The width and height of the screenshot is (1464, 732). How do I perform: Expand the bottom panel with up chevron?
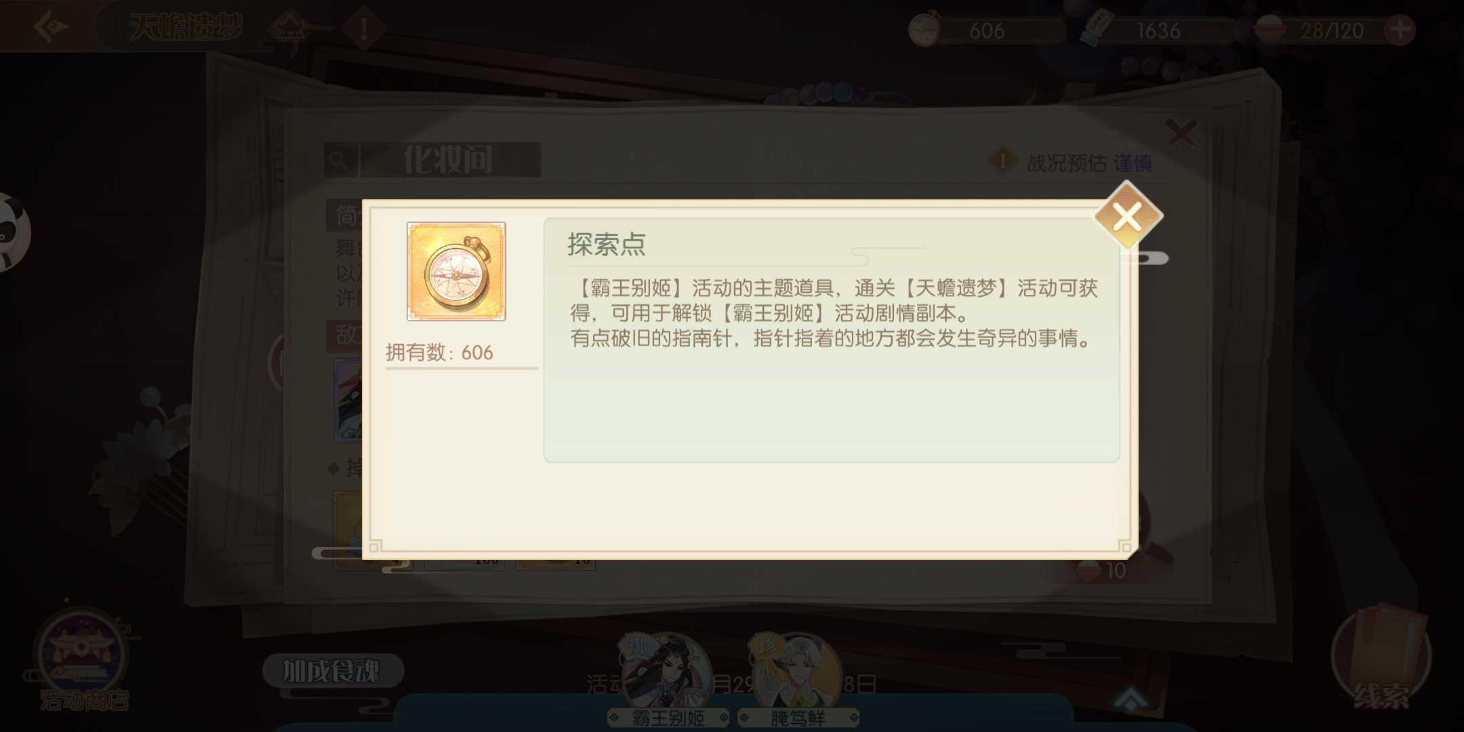click(1131, 699)
